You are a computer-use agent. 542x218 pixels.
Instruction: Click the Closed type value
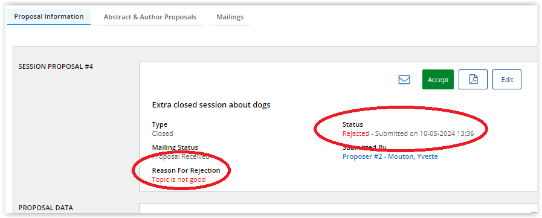pyautogui.click(x=163, y=133)
